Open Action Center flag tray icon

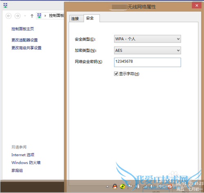click(130, 186)
